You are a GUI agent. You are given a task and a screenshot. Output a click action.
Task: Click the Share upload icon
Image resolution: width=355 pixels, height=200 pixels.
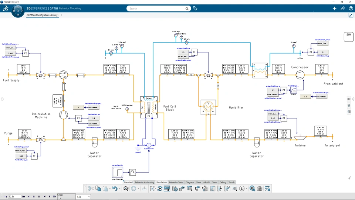point(144,189)
